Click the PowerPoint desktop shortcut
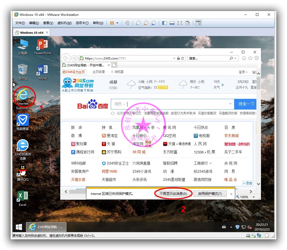 [42, 47]
